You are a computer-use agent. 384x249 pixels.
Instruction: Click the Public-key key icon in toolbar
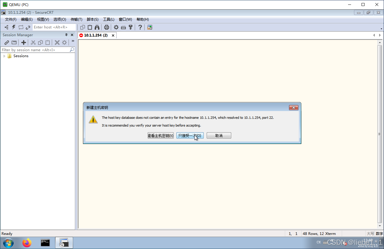click(x=131, y=27)
